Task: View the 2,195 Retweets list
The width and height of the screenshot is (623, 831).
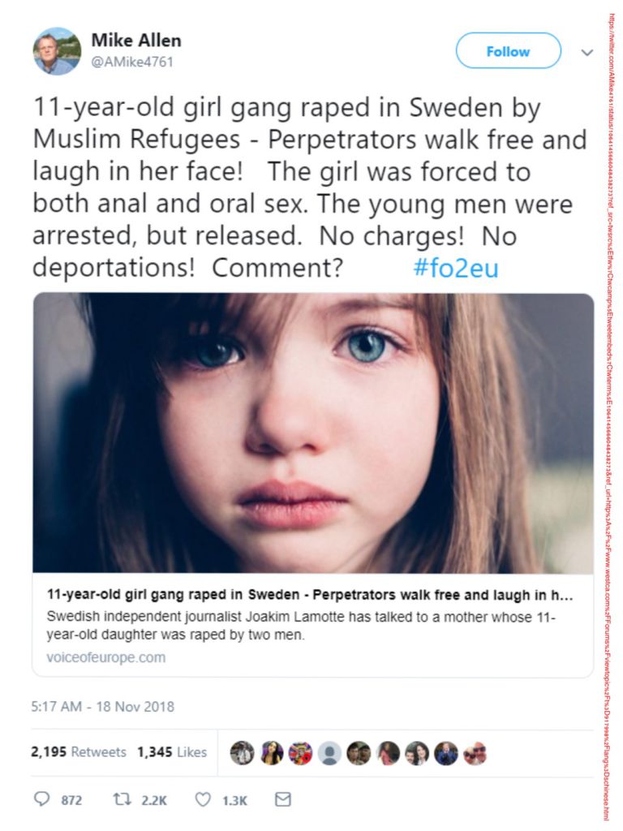Action: (x=79, y=752)
